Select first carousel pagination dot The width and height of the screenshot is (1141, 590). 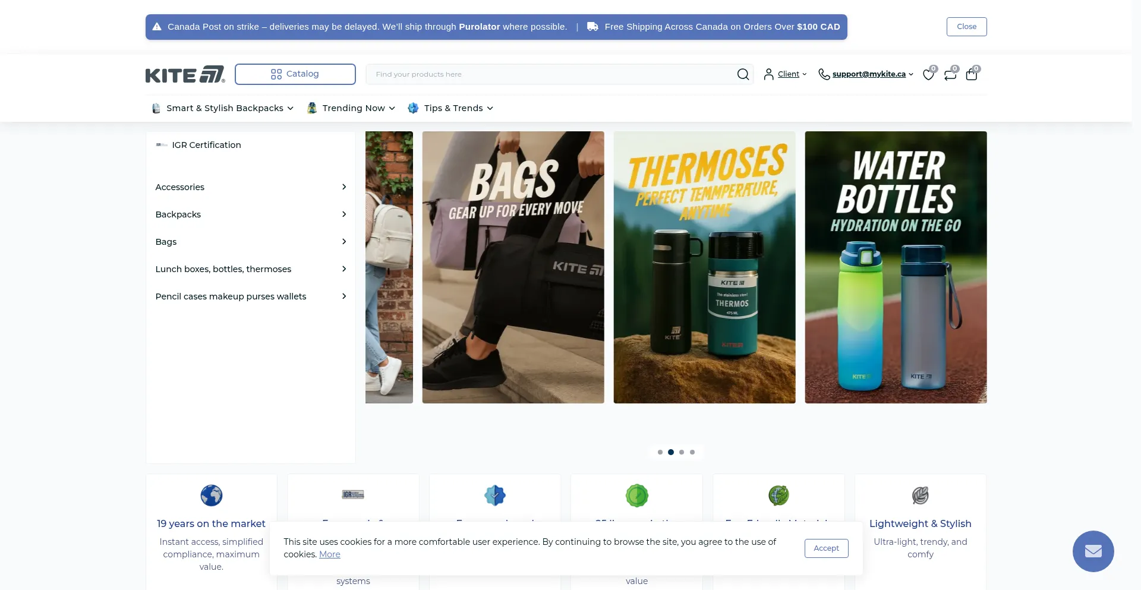[x=660, y=452]
